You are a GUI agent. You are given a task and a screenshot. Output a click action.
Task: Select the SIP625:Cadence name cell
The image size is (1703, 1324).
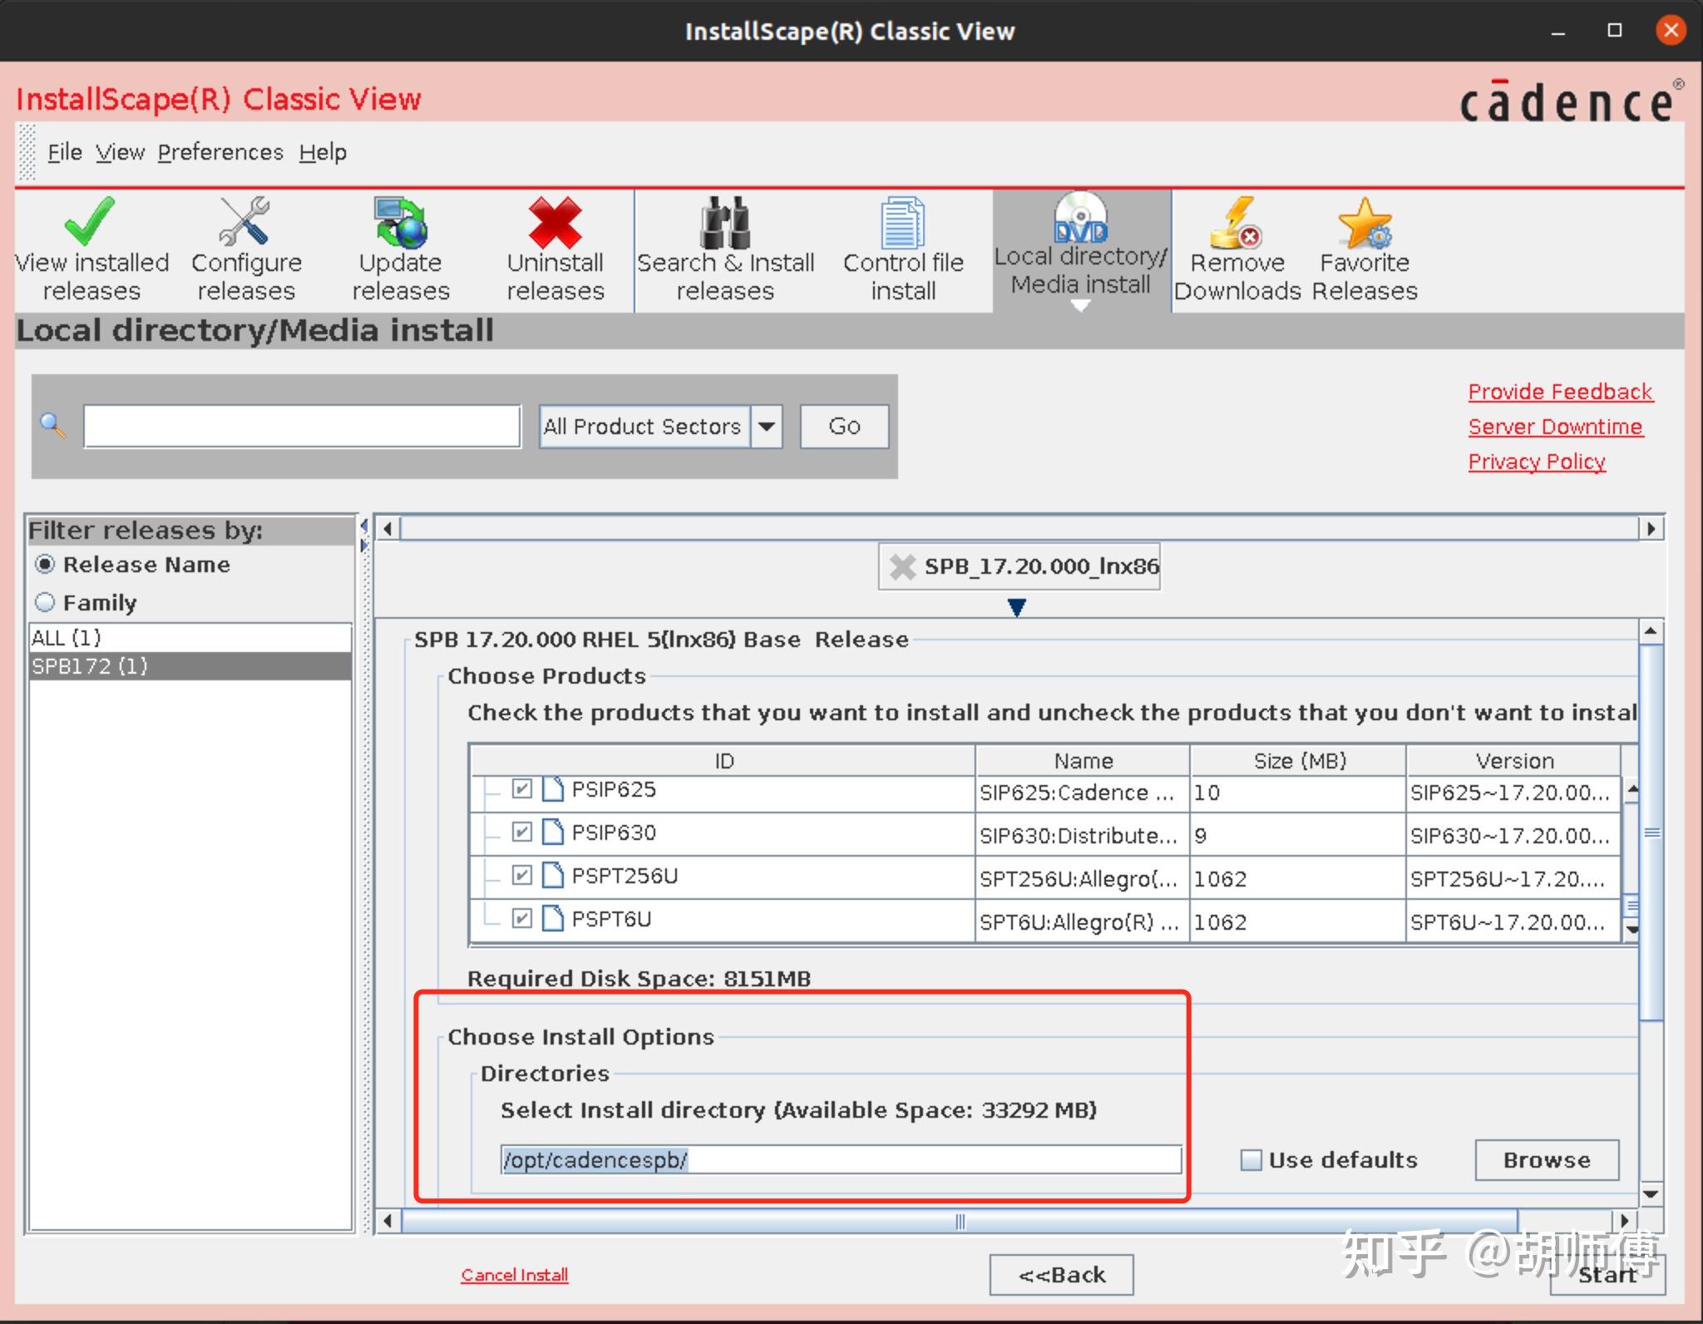(1083, 793)
